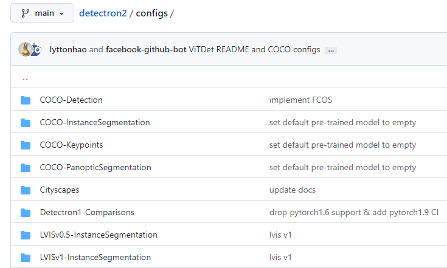Click the LVISv1-InstanceSegmentation folder icon
The image size is (447, 268).
(26, 258)
